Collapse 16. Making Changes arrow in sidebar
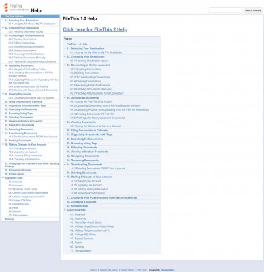The image size is (264, 272). coord(3,145)
